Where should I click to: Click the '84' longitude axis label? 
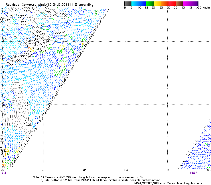[126, 170]
